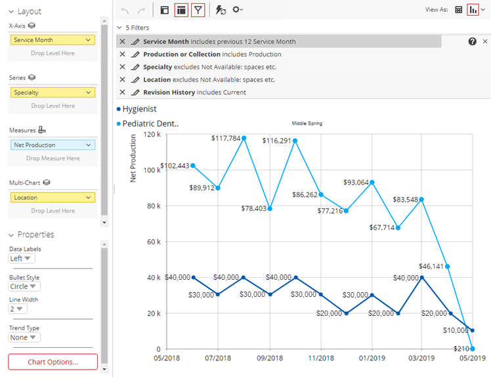Click the redo arrow in the toolbar
The width and height of the screenshot is (491, 380).
141,10
